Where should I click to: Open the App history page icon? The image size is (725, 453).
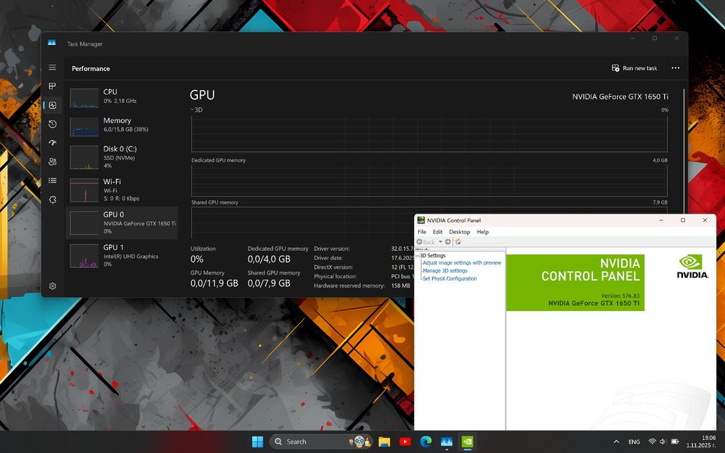pyautogui.click(x=53, y=124)
